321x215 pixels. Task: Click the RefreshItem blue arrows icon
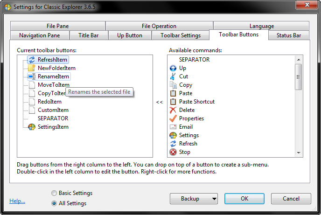(32, 60)
